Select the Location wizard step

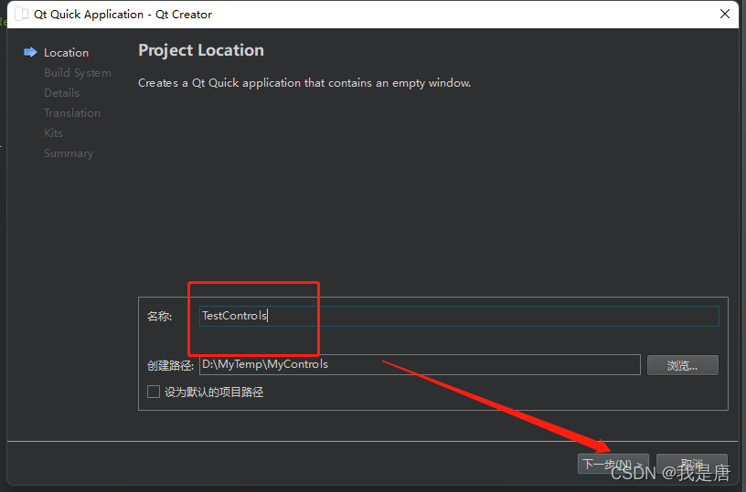[66, 53]
